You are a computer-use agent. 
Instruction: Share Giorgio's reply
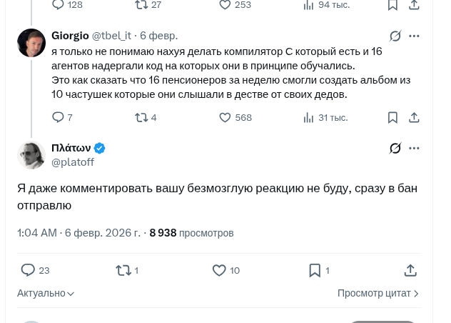coord(414,117)
